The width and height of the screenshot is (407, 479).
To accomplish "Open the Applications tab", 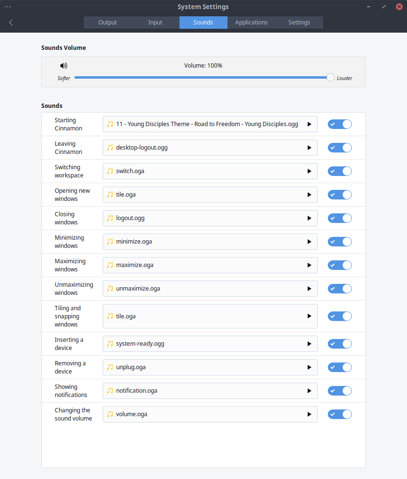I will [251, 23].
